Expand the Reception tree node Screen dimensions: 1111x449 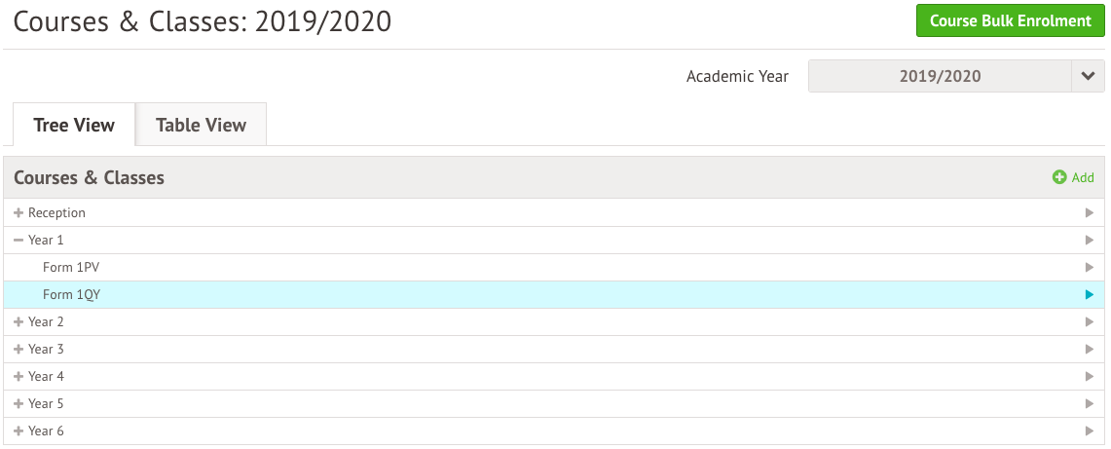19,212
